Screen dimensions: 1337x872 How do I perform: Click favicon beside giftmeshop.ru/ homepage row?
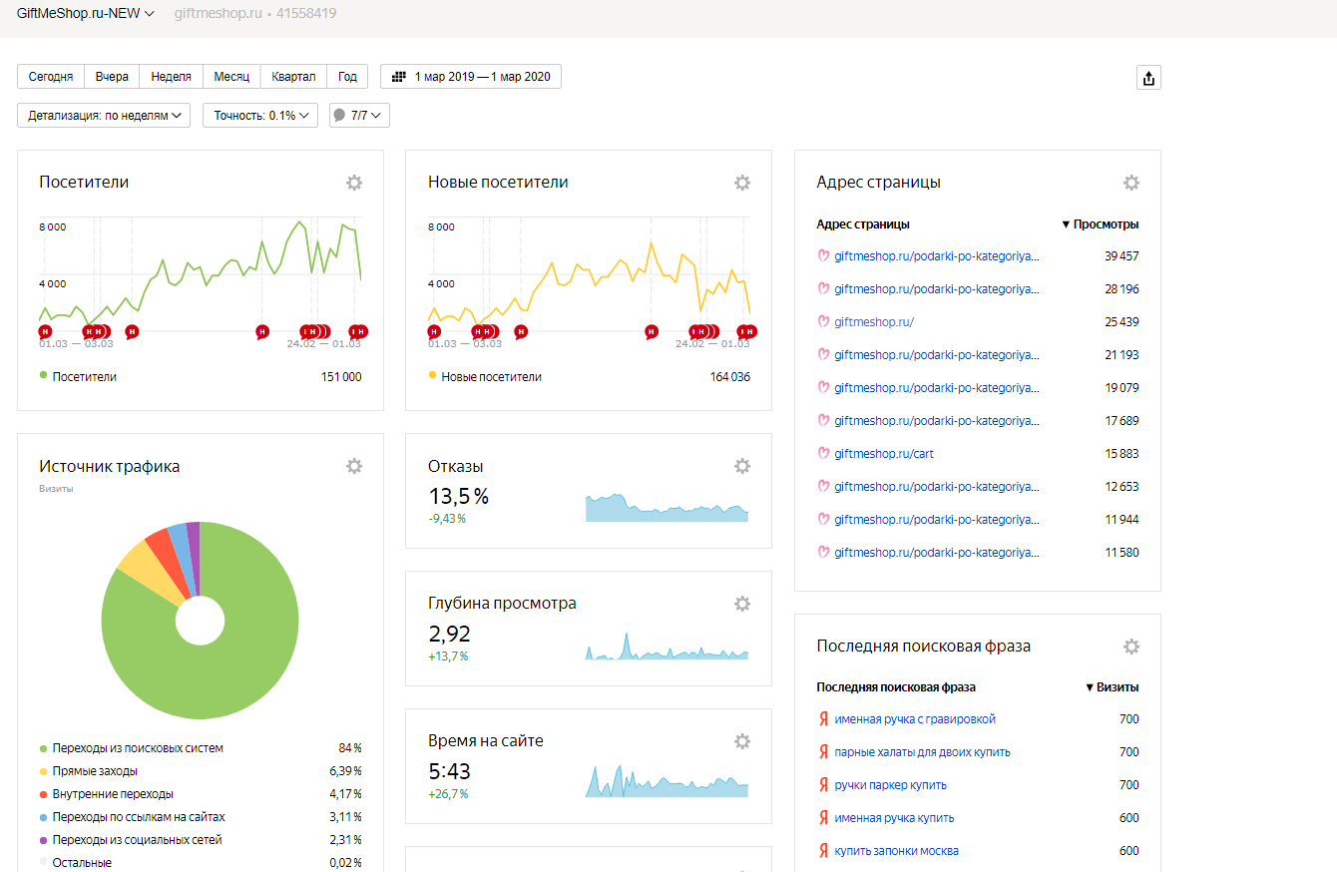point(823,322)
